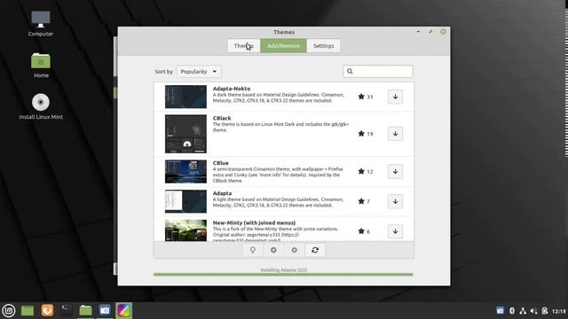Maximize the Themes window
The image size is (568, 319).
pyautogui.click(x=430, y=32)
